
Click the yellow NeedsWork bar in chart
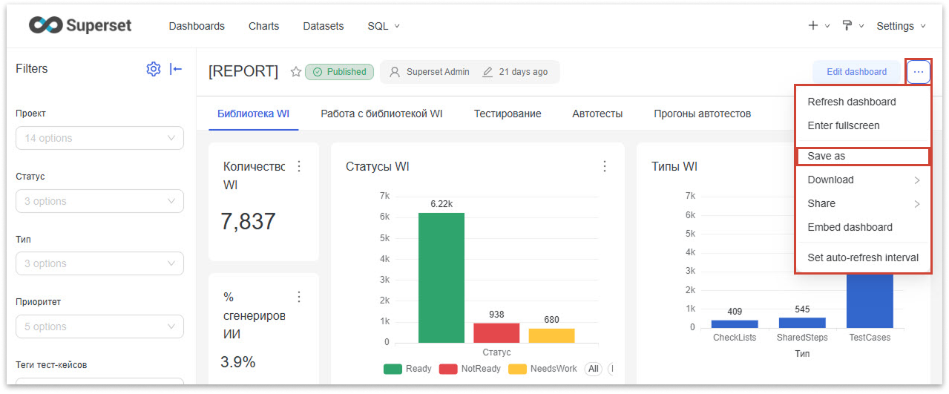pyautogui.click(x=551, y=335)
